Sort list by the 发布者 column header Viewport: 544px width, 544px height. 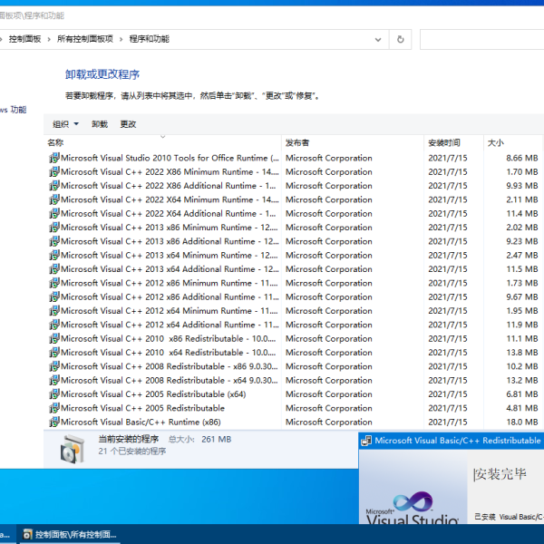click(x=353, y=142)
